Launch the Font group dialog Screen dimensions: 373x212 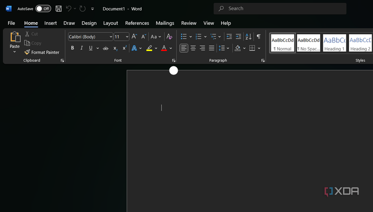[174, 61]
